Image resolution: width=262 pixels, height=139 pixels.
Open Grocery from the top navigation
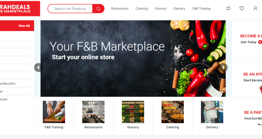coord(161,8)
